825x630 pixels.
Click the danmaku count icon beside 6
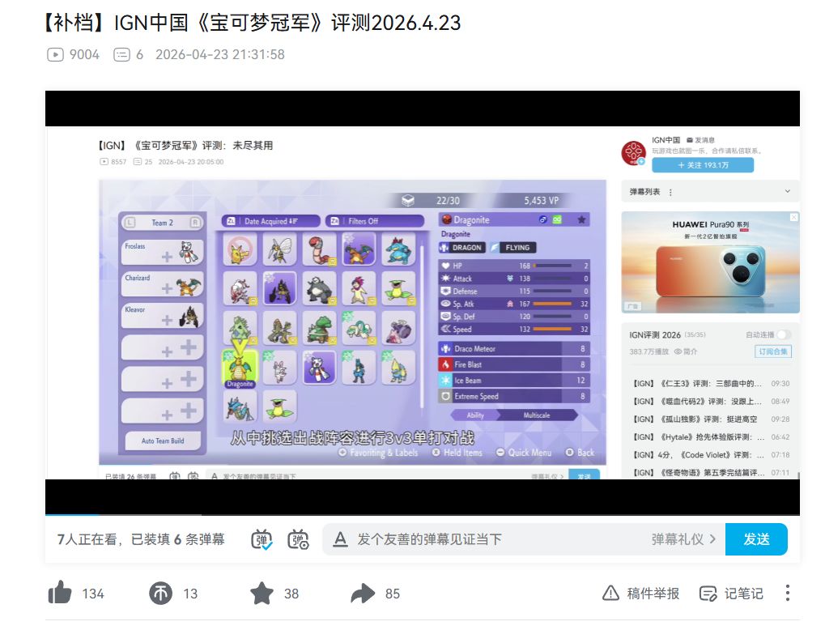[x=121, y=54]
